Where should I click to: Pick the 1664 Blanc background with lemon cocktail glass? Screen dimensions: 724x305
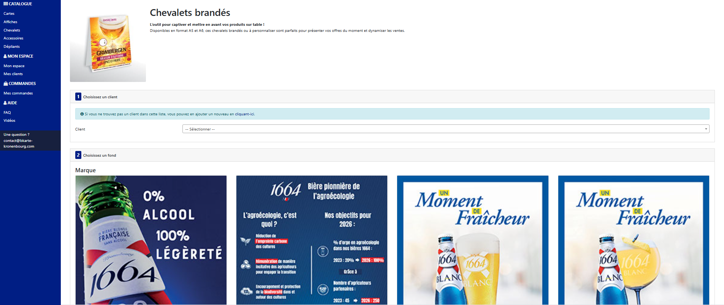click(x=634, y=240)
